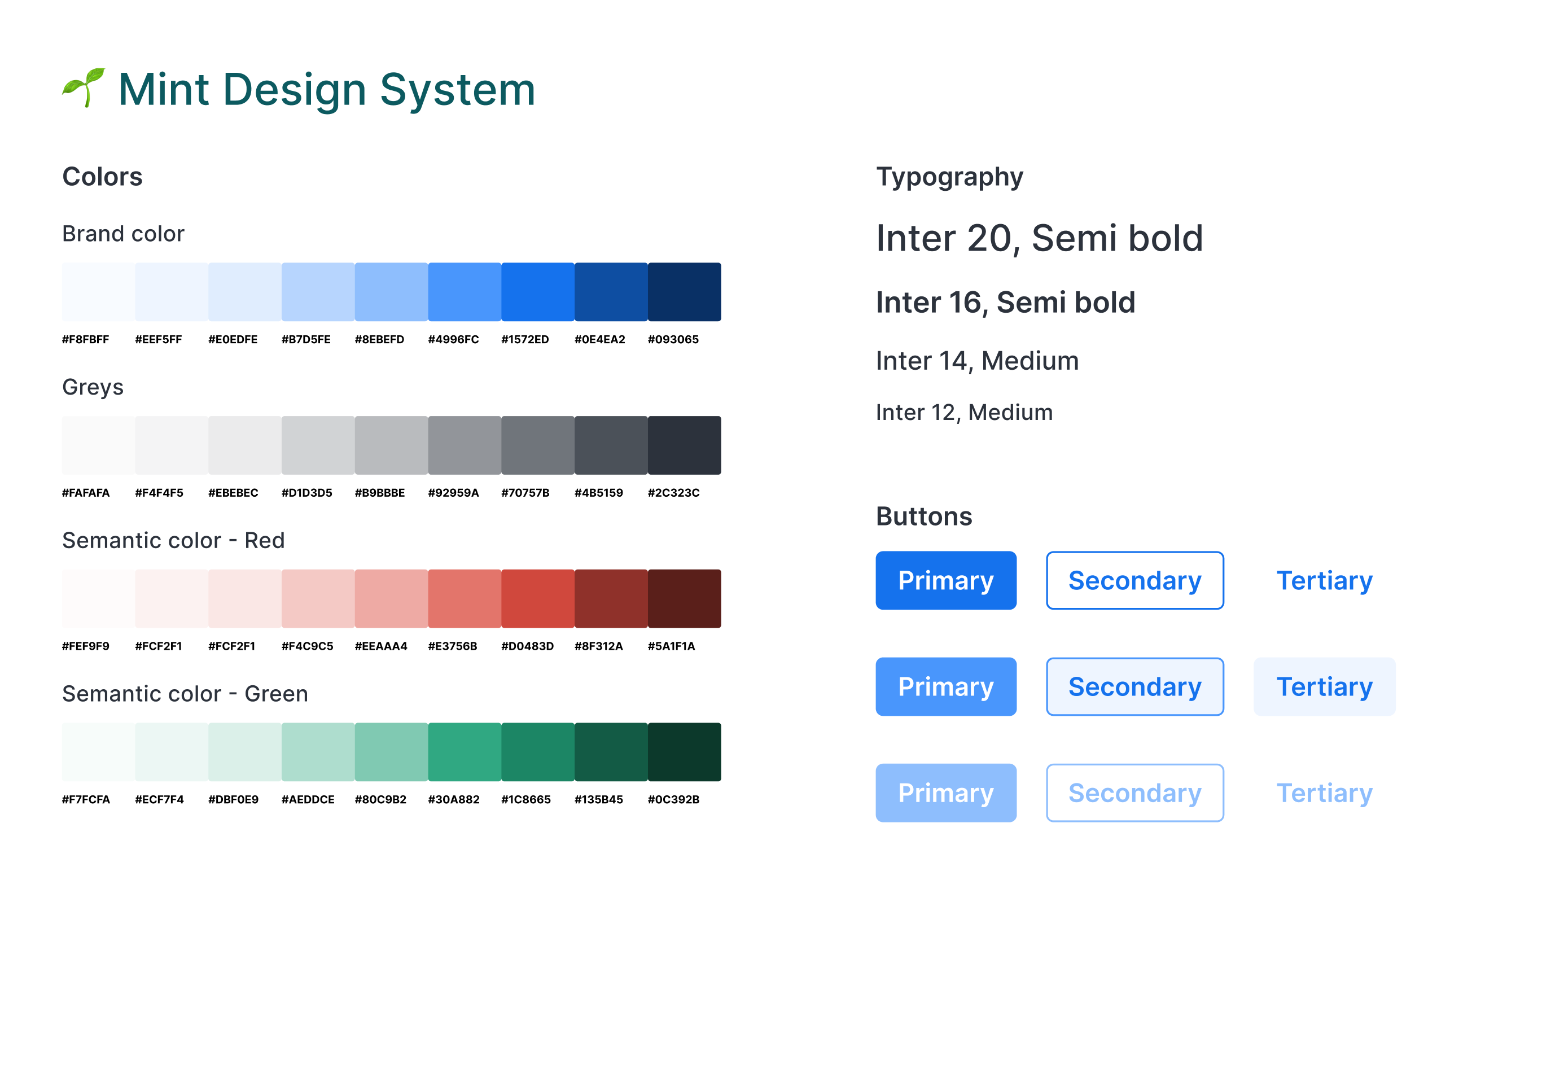Click the faded disabled Tertiary button
Screen dimensions: 1542x1090
click(1324, 793)
